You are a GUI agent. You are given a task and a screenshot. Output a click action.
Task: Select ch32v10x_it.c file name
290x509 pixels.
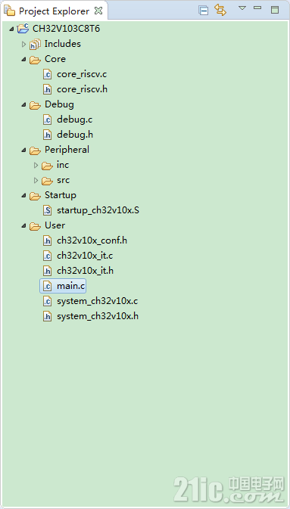coord(85,256)
